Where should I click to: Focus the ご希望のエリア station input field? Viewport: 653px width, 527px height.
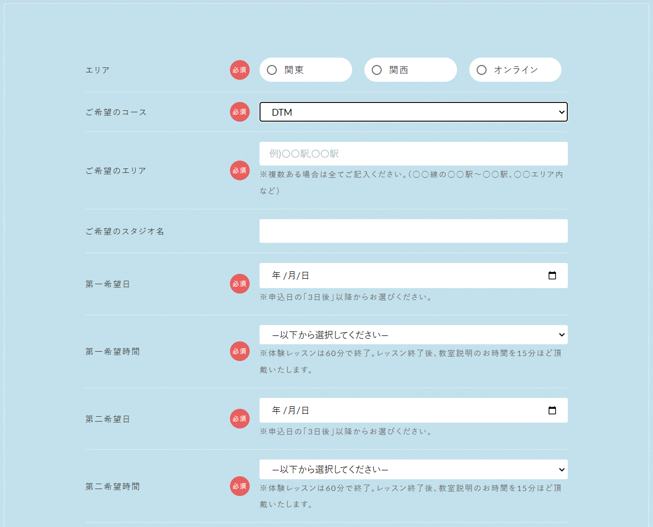(x=414, y=153)
